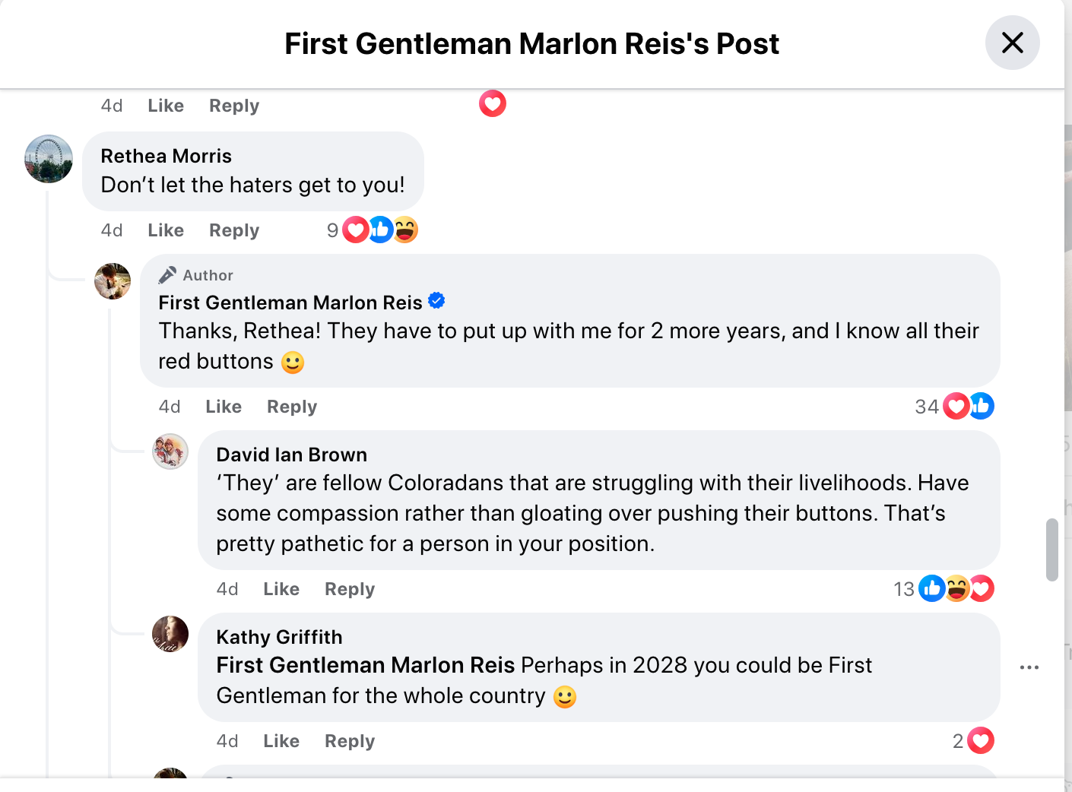Click the love reaction icon next to Rethea's comment
This screenshot has width=1072, height=792.
[x=355, y=229]
